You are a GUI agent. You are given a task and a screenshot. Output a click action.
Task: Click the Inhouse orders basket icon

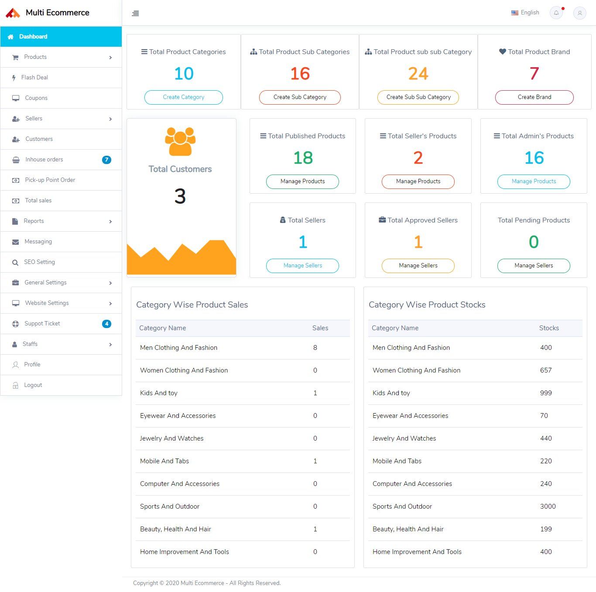[x=16, y=160]
